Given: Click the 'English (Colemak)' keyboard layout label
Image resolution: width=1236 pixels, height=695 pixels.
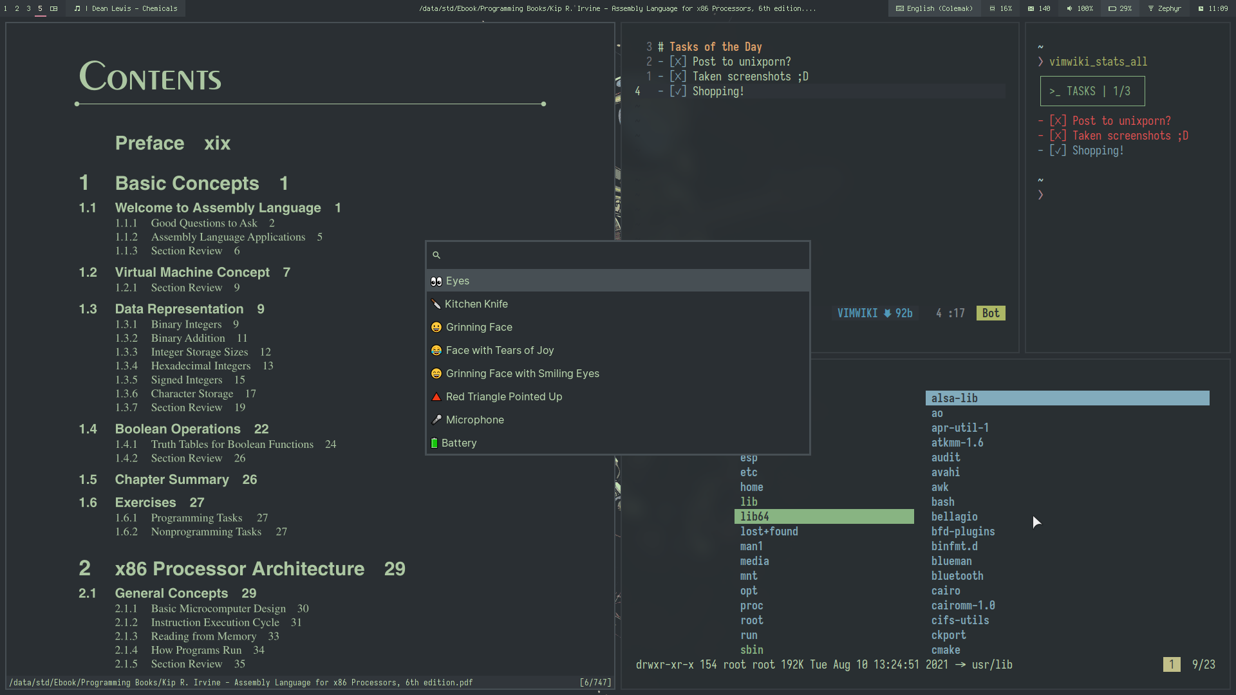Looking at the screenshot, I should [x=940, y=8].
